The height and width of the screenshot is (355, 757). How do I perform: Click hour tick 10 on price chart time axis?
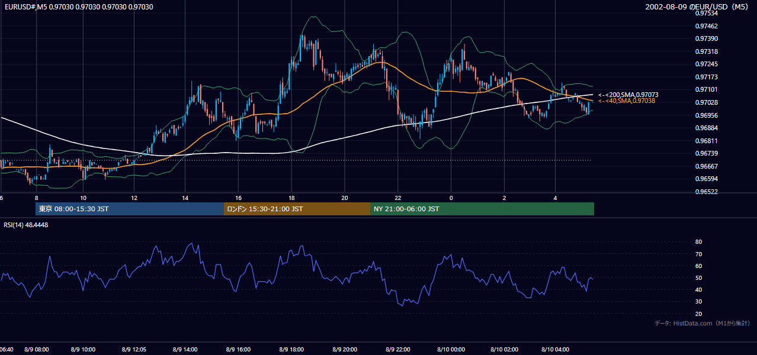click(x=83, y=198)
